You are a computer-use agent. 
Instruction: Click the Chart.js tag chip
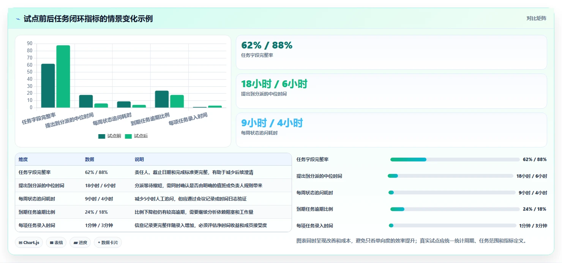[29, 243]
